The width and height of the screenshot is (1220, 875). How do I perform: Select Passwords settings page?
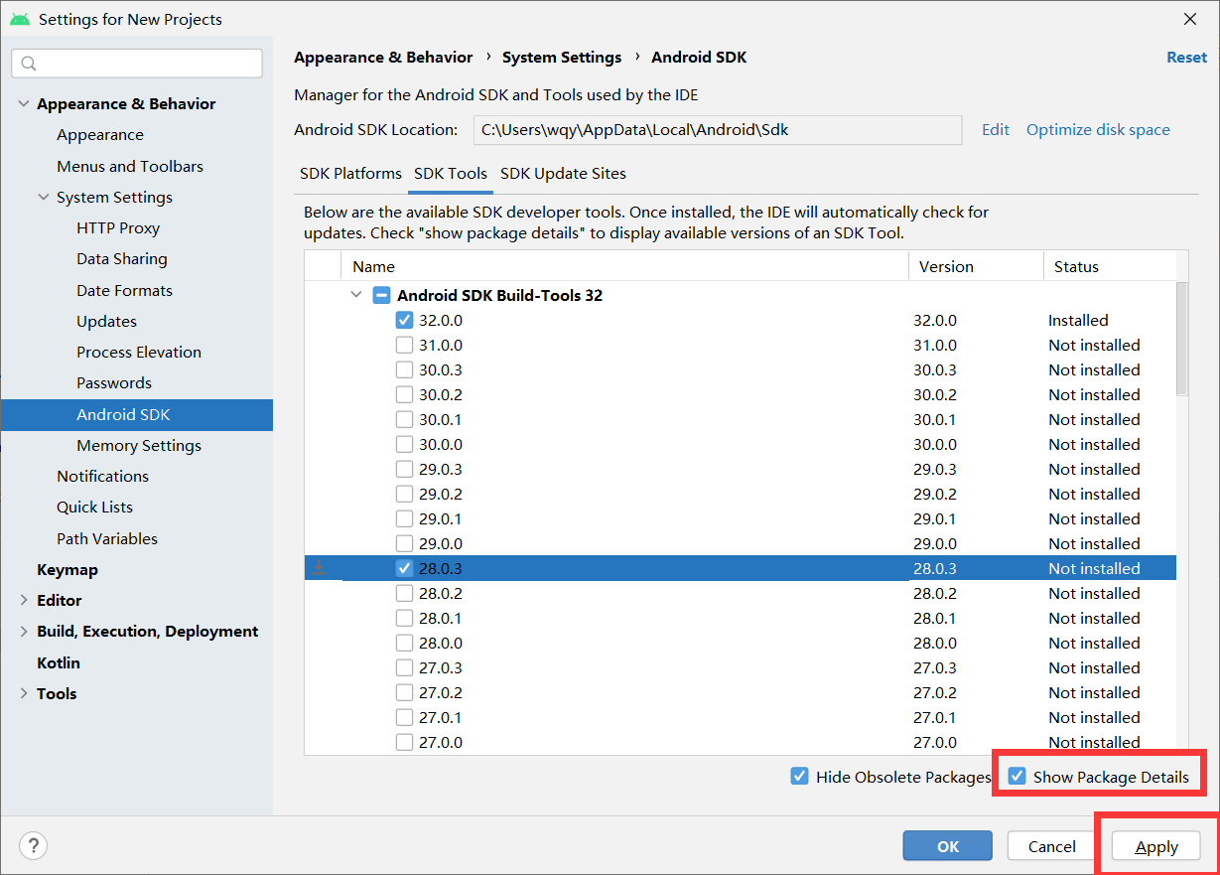pyautogui.click(x=114, y=382)
